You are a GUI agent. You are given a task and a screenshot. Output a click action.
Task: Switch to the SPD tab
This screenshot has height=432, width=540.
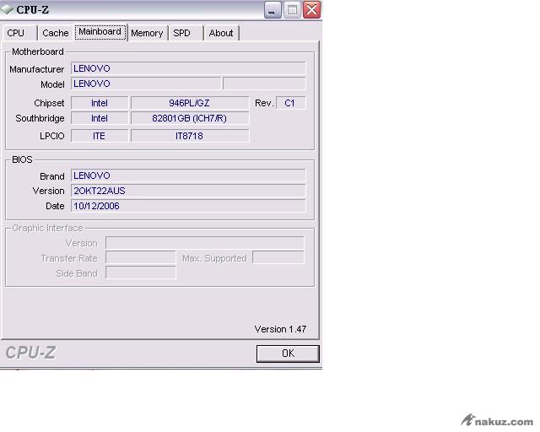(x=186, y=33)
